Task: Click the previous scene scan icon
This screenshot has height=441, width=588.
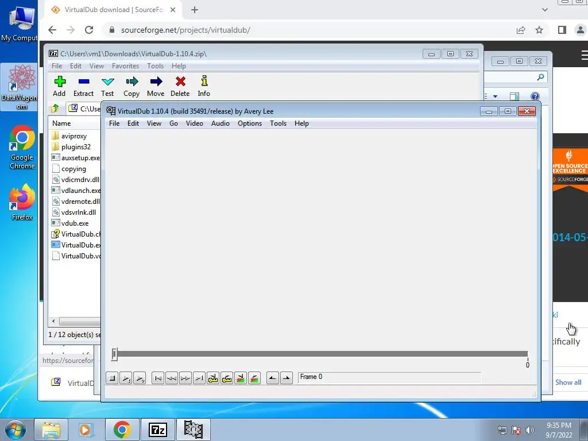Action: pos(241,378)
